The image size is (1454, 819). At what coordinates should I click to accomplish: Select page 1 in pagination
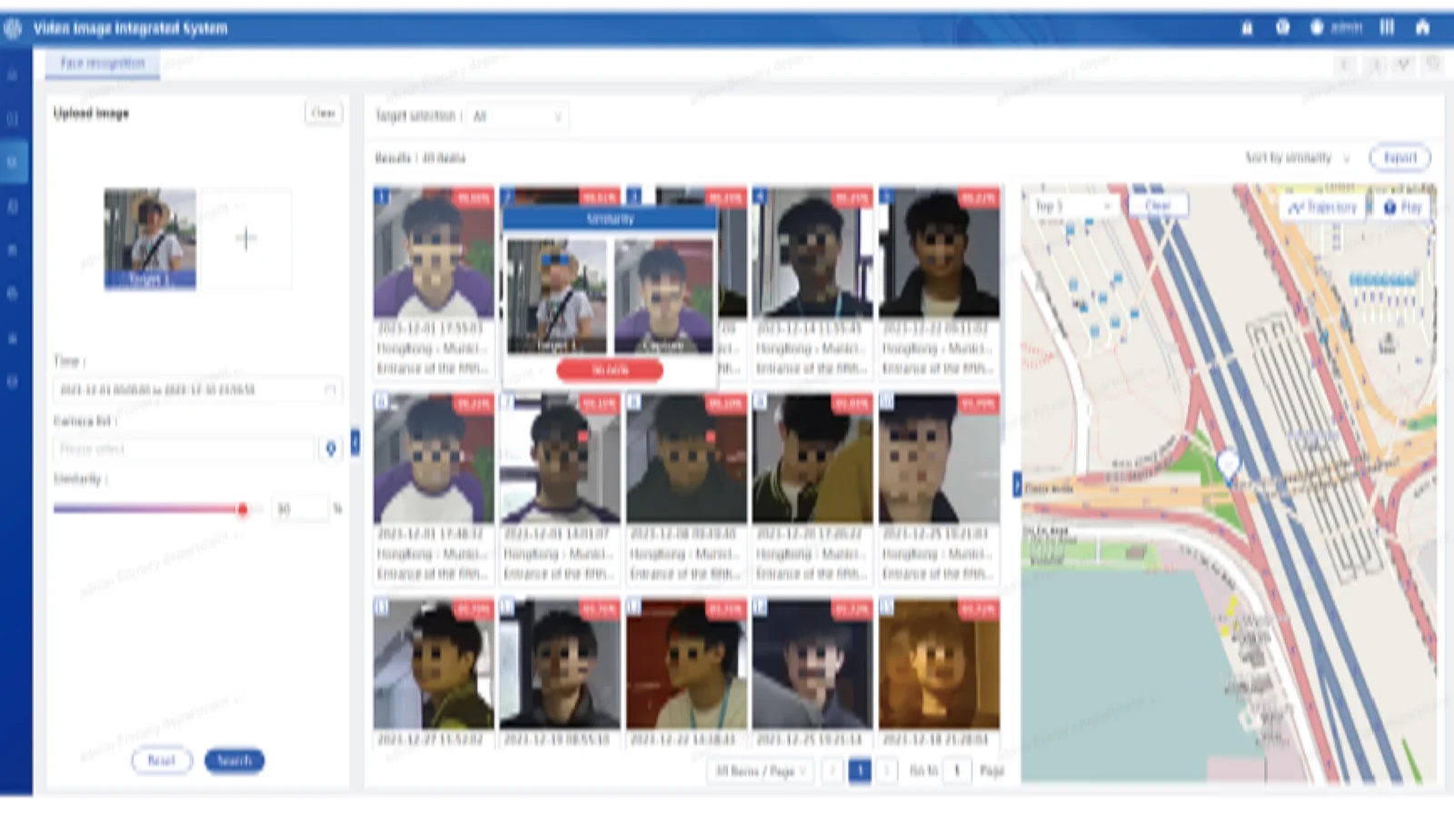pos(860,771)
